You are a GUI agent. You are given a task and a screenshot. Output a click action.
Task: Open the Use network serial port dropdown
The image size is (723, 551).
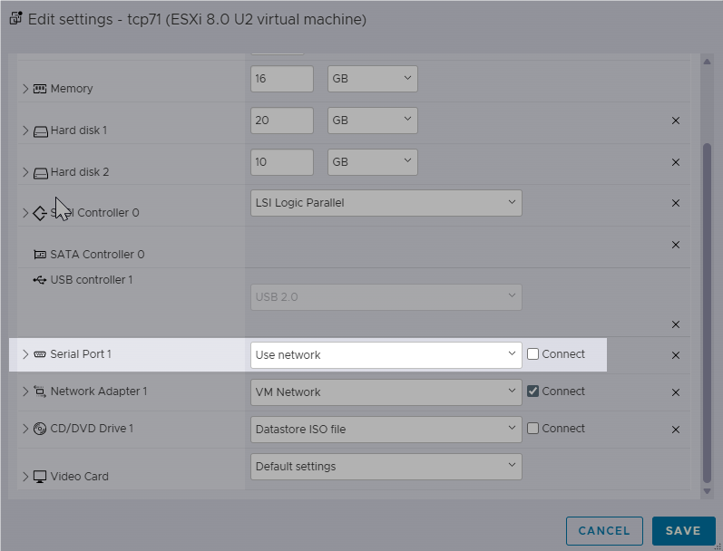pos(386,355)
